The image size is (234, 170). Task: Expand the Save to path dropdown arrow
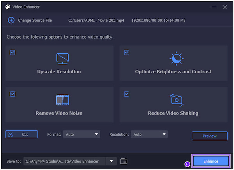111,161
